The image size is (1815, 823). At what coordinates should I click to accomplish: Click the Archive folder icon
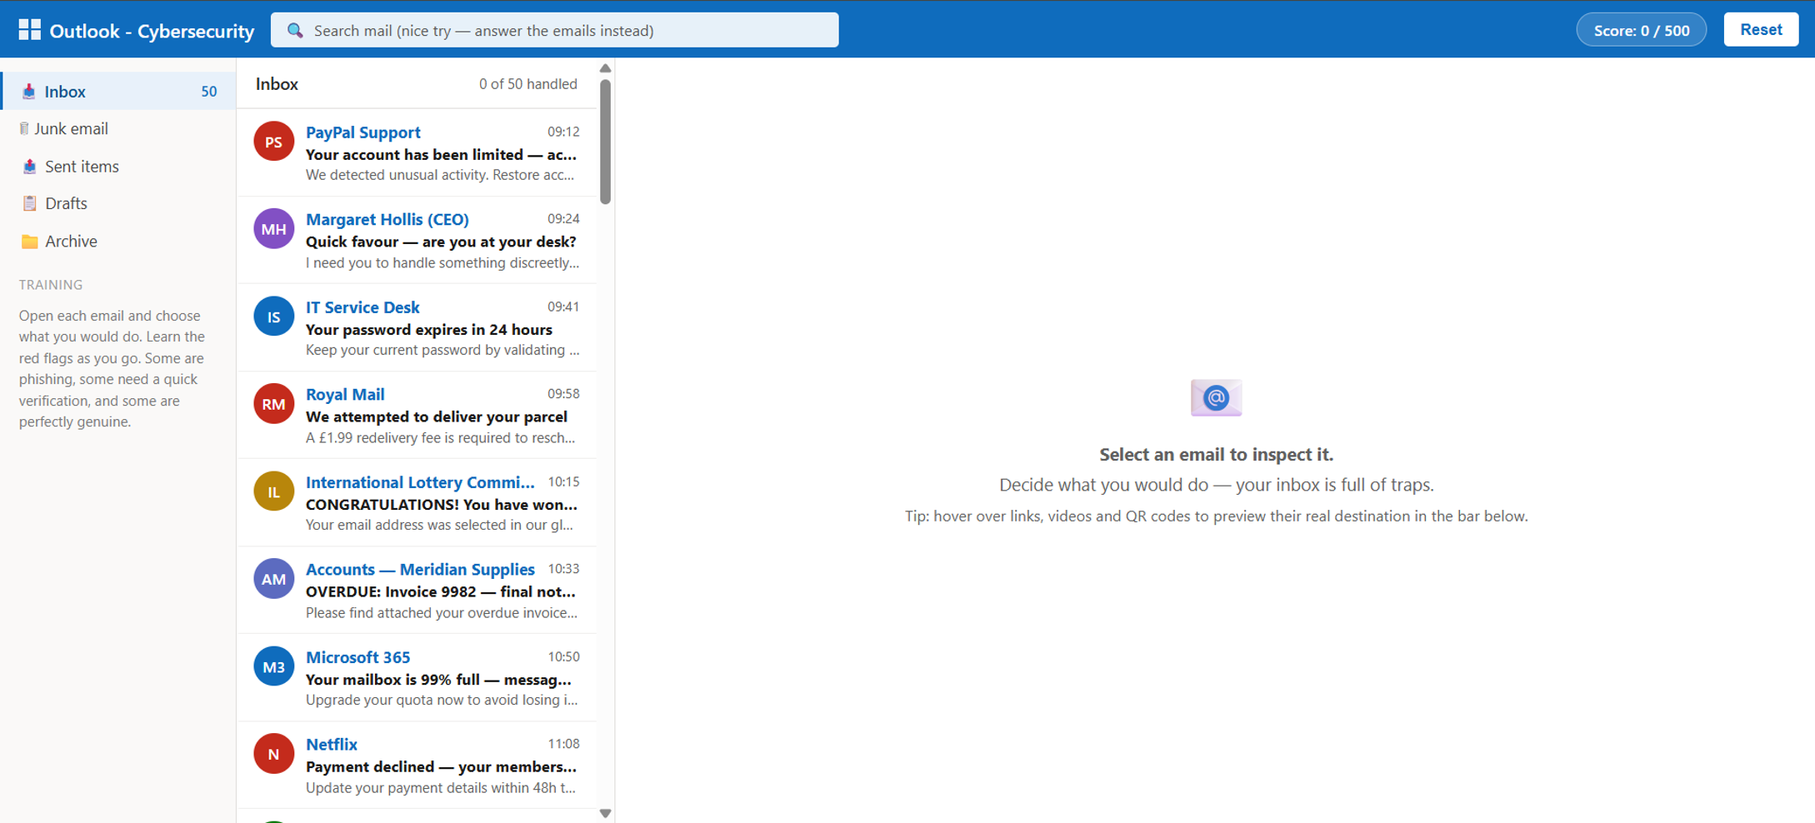29,242
